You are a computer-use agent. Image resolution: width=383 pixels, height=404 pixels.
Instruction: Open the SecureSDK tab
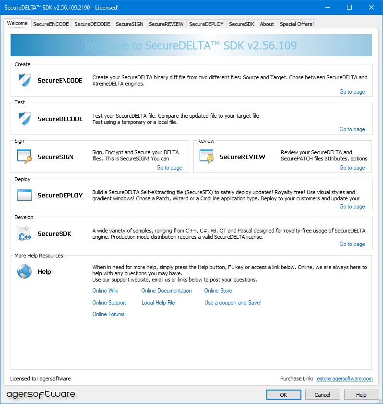tap(241, 24)
